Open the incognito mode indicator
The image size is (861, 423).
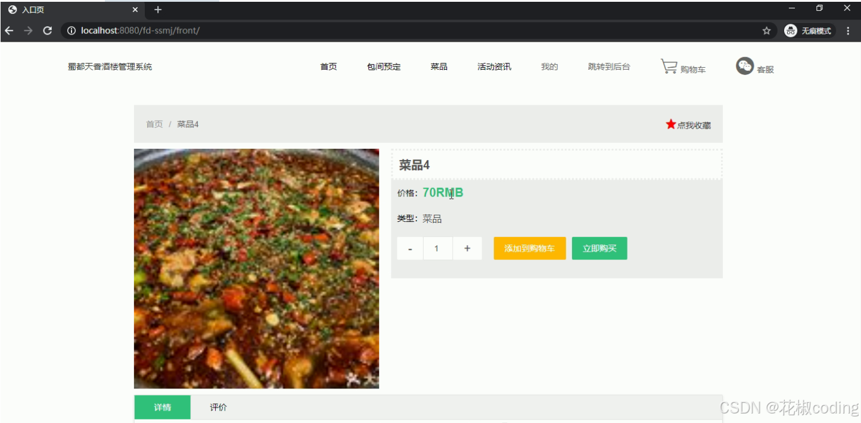pyautogui.click(x=809, y=31)
